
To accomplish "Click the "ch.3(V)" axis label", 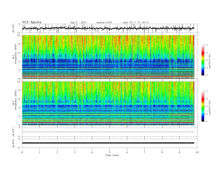I will click(13, 132).
